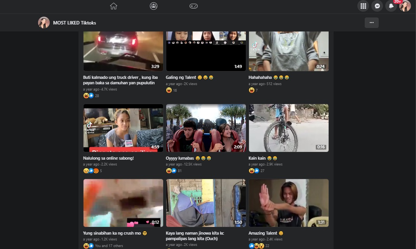Click 'a year ago · 2.2K views' text

[x=100, y=164]
